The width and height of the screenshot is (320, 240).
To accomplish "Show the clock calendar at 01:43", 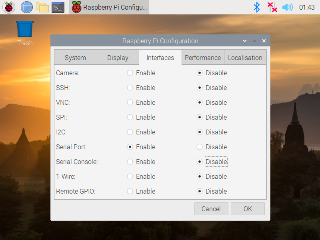I will (307, 7).
